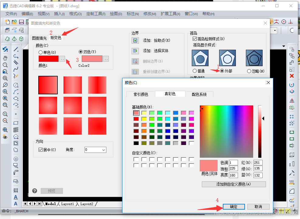Click the Open file folder icon
The height and width of the screenshot is (219, 300).
(14, 22)
